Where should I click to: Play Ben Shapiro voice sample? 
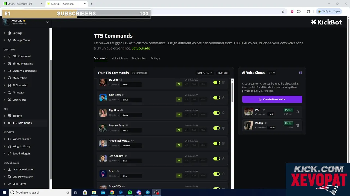126,156
